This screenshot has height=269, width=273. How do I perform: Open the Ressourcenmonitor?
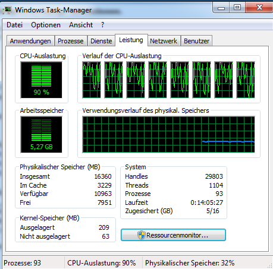[173, 235]
